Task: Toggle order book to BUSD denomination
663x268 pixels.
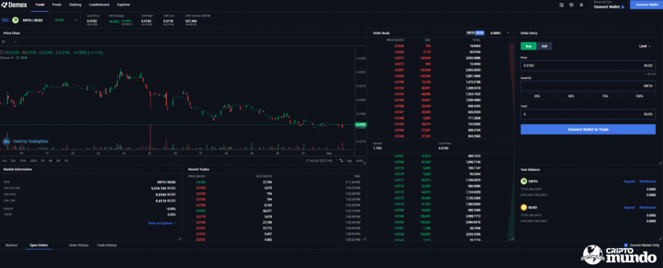Action: point(480,32)
